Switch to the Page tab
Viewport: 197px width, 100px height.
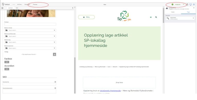[x=188, y=12]
